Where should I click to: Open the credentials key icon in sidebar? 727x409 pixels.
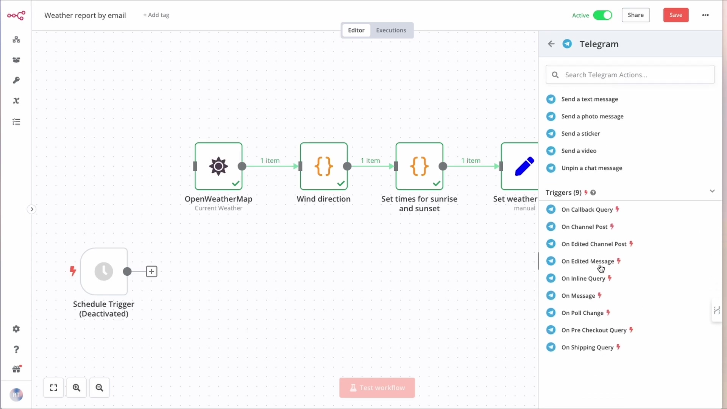[x=16, y=80]
